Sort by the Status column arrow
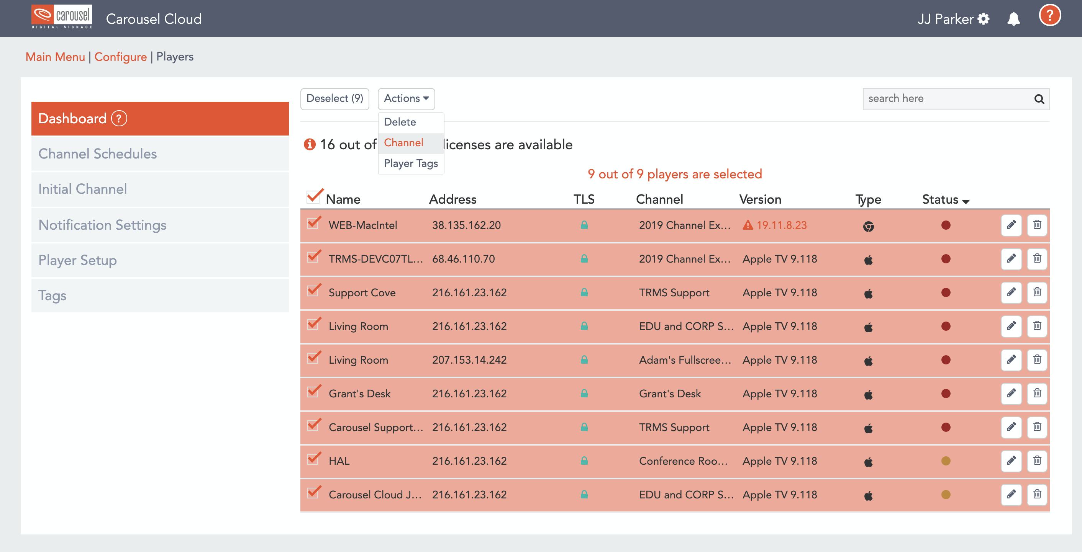This screenshot has height=552, width=1082. tap(966, 201)
